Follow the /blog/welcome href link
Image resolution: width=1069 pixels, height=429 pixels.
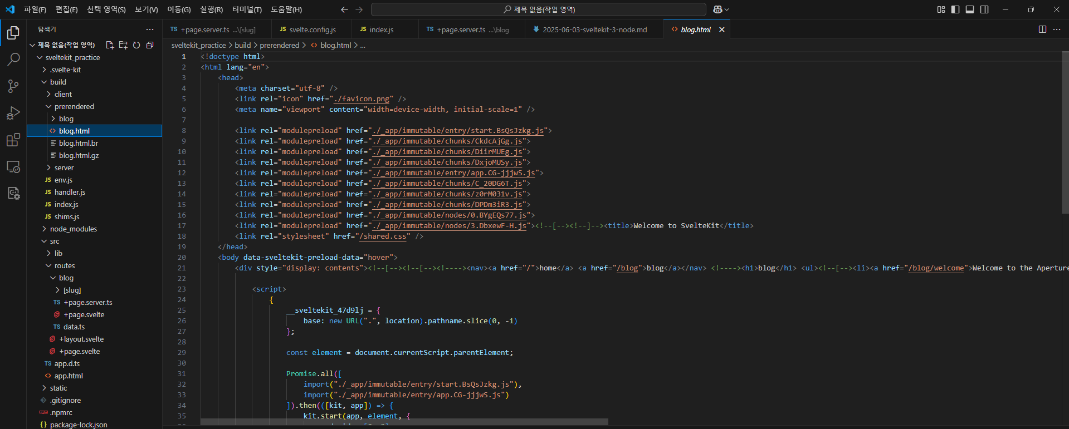pyautogui.click(x=936, y=268)
